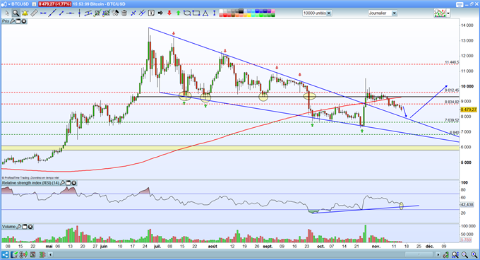Close the Prix price panel

coord(23,21)
